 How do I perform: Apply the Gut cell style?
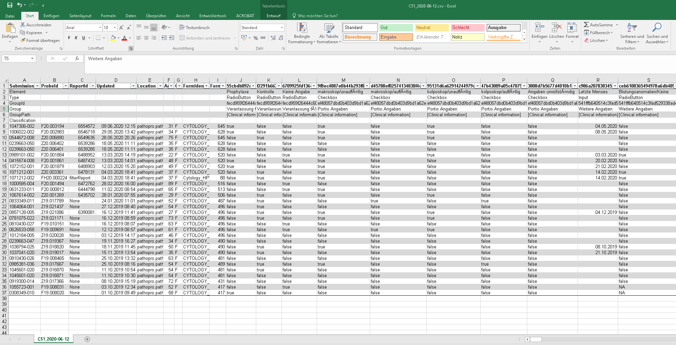pos(396,28)
